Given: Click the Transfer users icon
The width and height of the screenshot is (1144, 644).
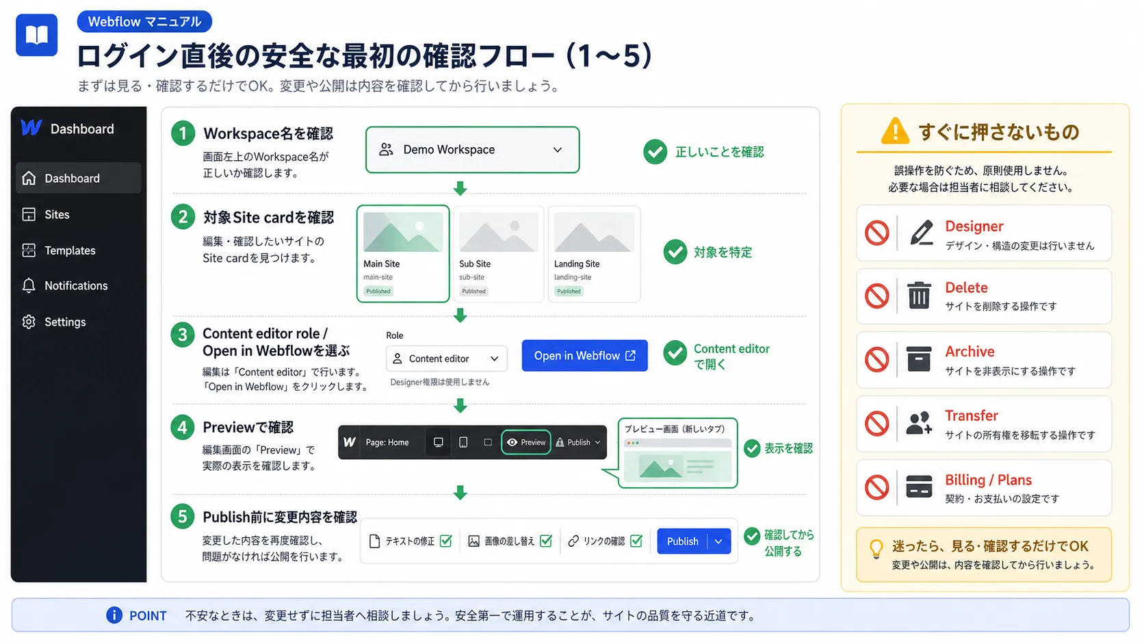Looking at the screenshot, I should (x=919, y=423).
